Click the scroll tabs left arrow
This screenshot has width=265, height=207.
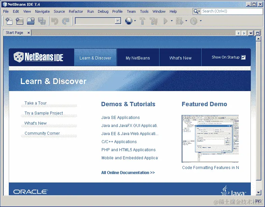(238, 33)
